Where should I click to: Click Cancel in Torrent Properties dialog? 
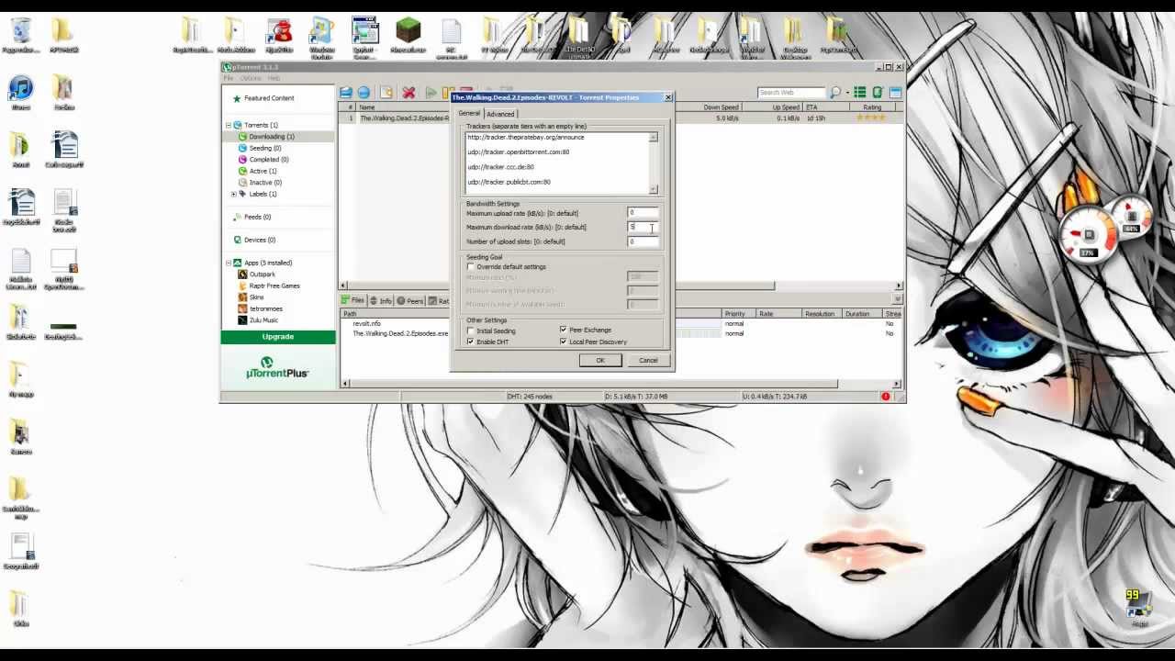pyautogui.click(x=648, y=360)
